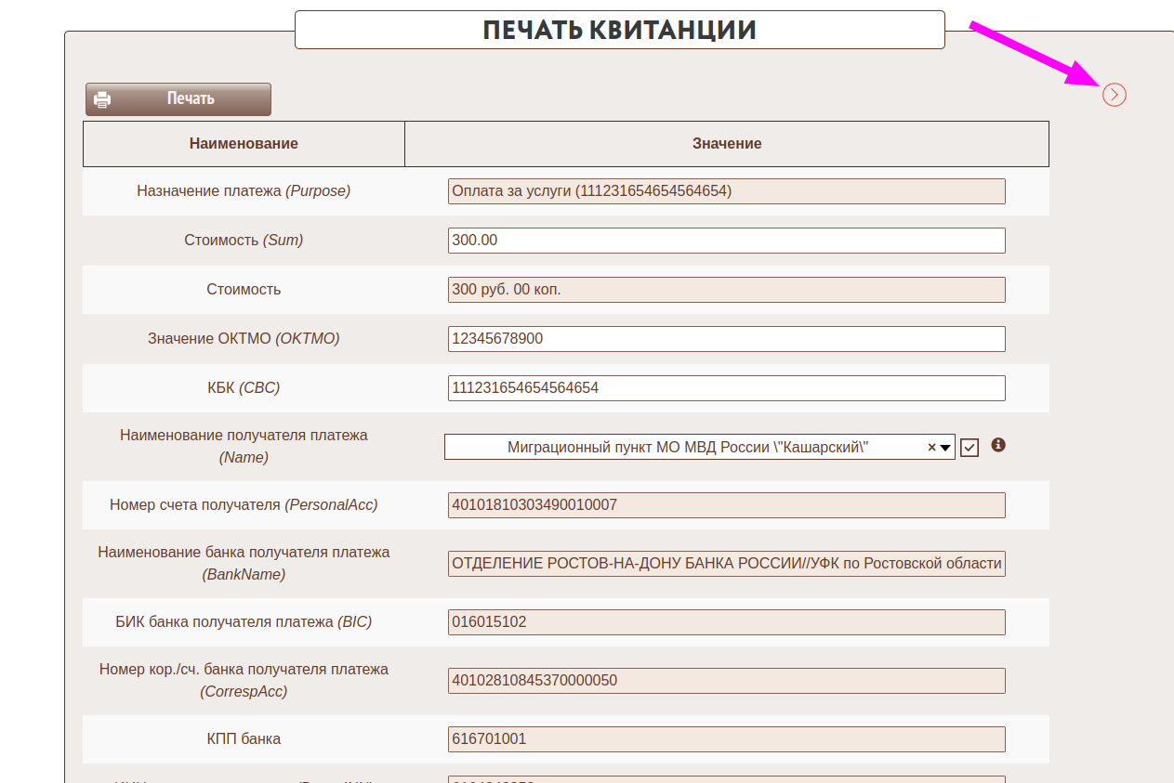Focus the ОКТМО field with 12345678900
The width and height of the screenshot is (1174, 783).
[x=726, y=339]
